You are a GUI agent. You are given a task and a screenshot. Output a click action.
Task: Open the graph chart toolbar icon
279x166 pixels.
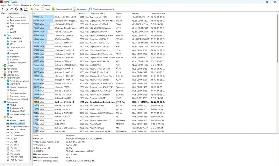pos(26,9)
